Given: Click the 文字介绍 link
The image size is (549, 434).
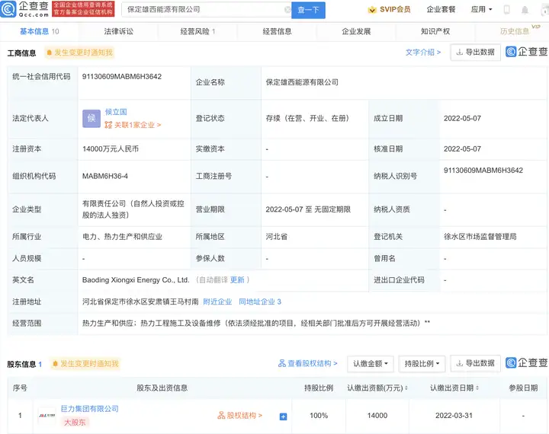Looking at the screenshot, I should (x=423, y=53).
